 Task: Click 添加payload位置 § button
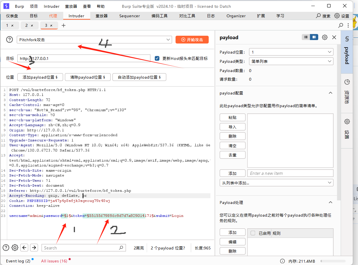tap(40, 77)
